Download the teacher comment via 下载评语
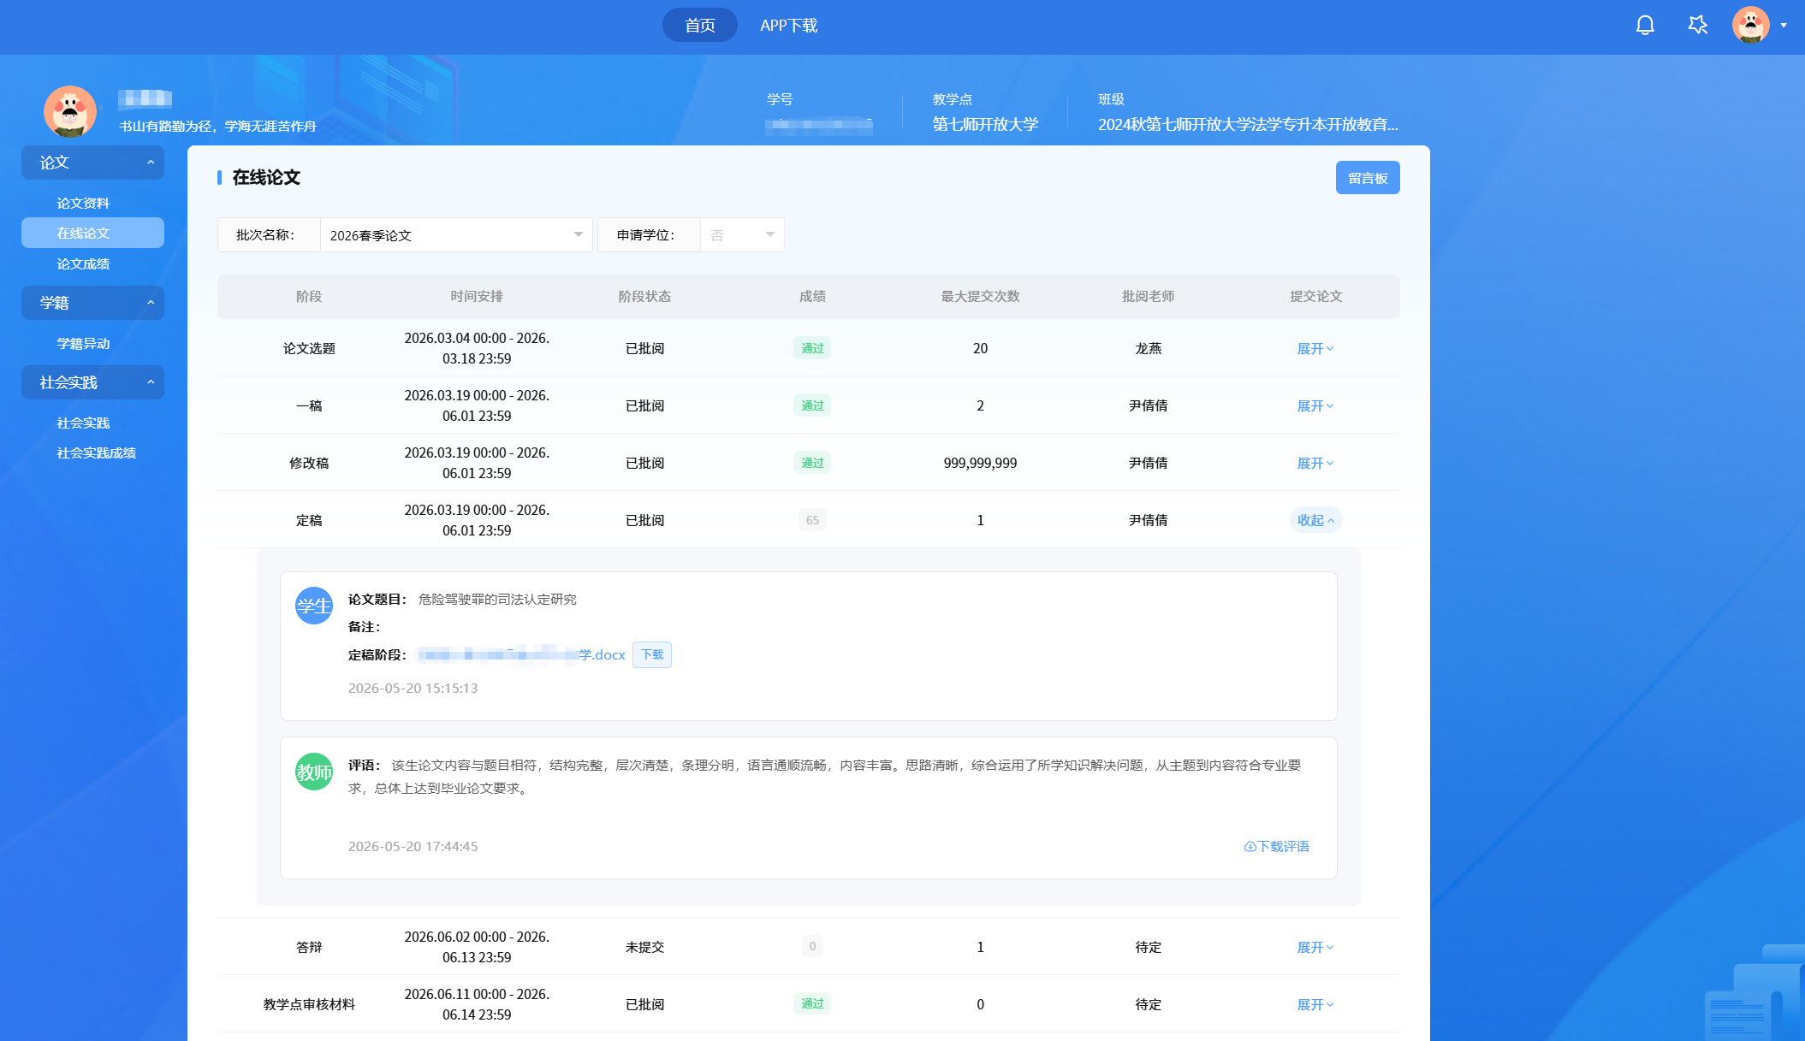This screenshot has height=1041, width=1805. coord(1276,846)
